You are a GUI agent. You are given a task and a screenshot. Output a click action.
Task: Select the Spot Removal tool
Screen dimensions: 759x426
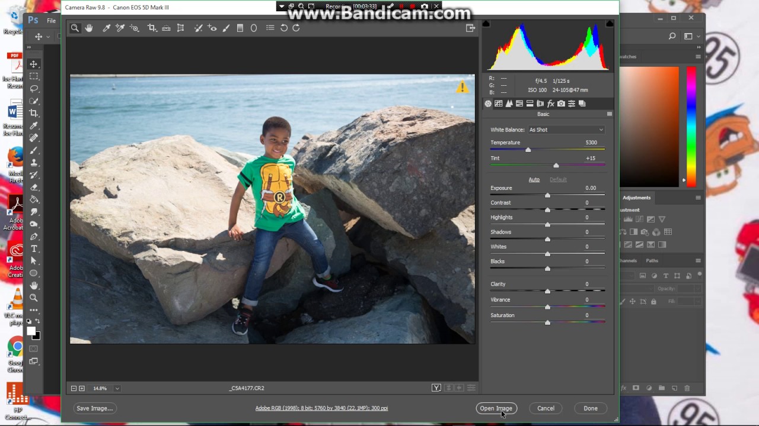pyautogui.click(x=199, y=28)
